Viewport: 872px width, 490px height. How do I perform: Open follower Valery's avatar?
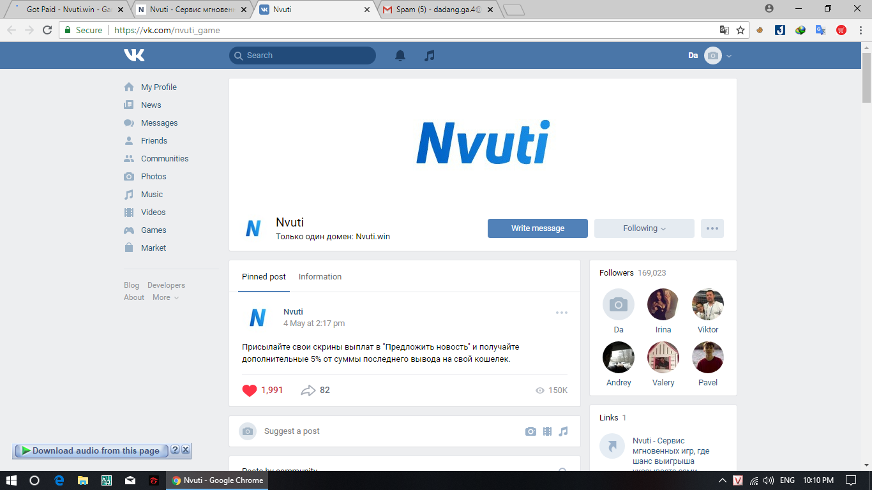(663, 357)
